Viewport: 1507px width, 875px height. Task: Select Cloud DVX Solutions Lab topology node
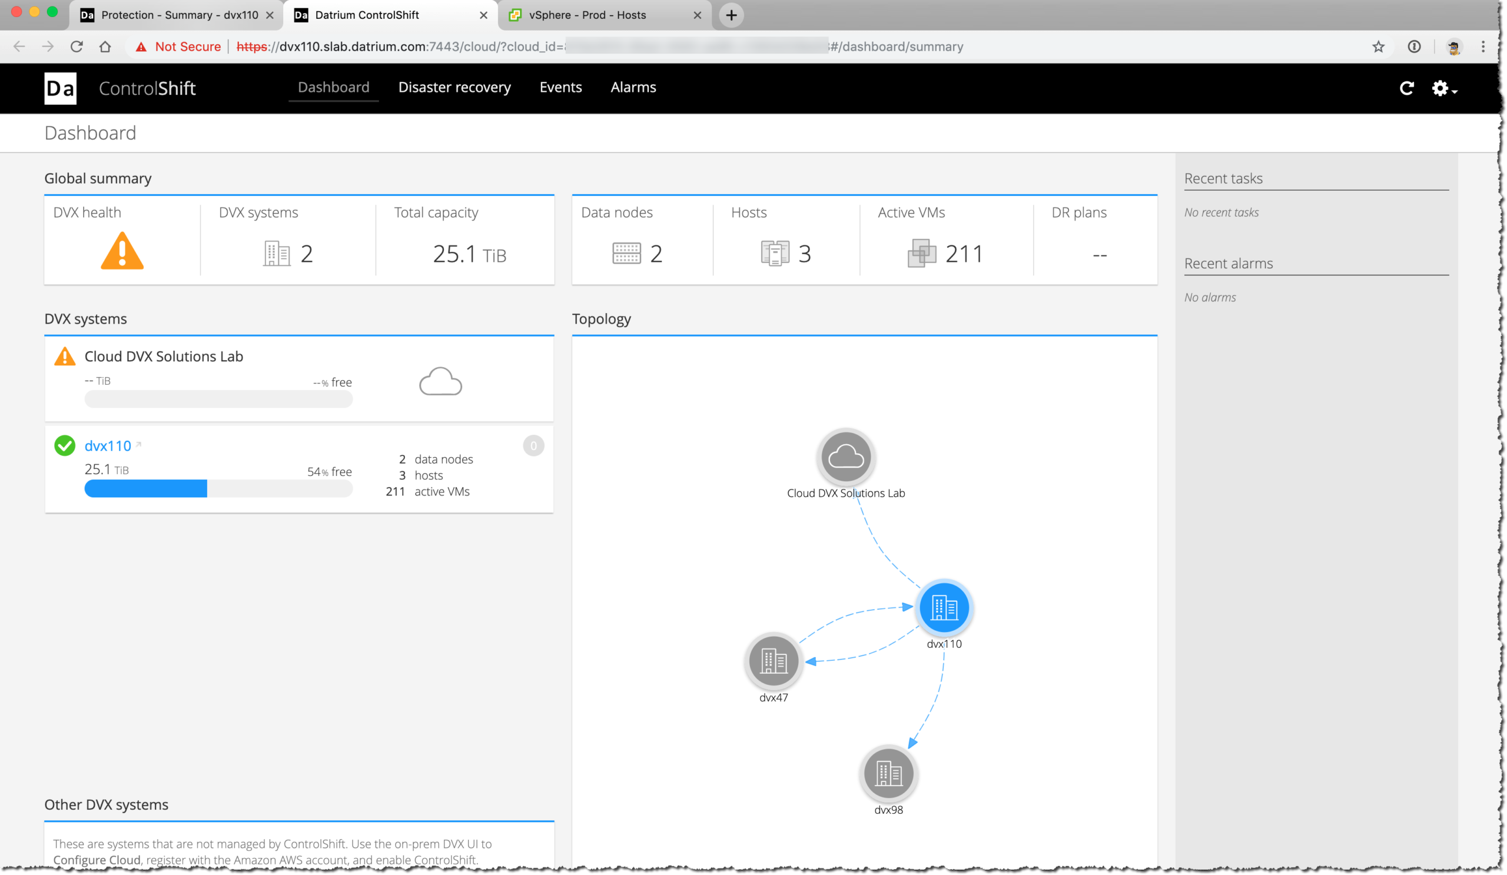coord(845,457)
